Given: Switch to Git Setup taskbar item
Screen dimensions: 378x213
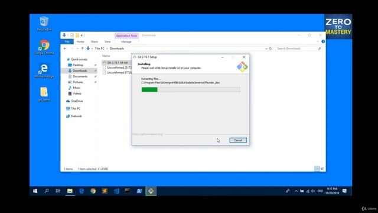Looking at the screenshot, I should click(x=151, y=191).
